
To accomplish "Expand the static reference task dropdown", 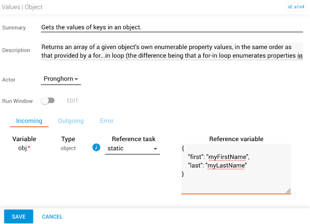I will (x=132, y=149).
